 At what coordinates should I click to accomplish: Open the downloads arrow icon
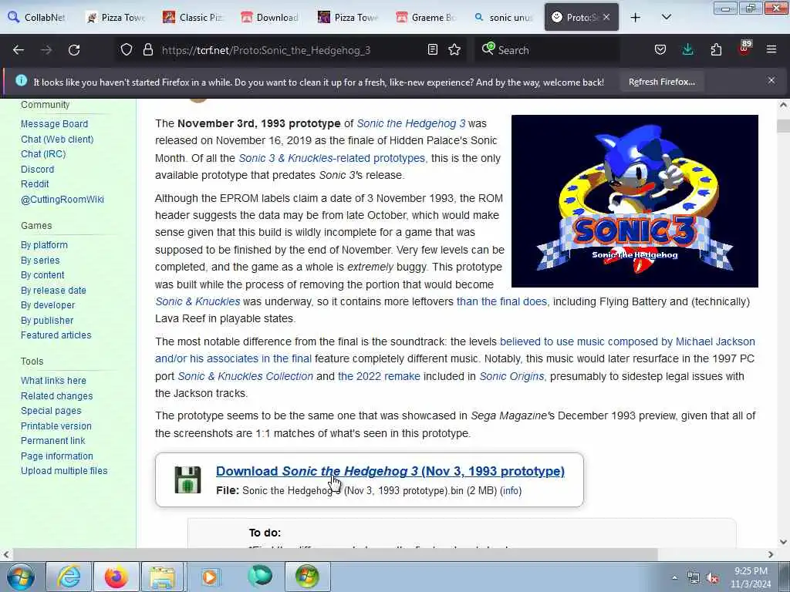(x=687, y=50)
